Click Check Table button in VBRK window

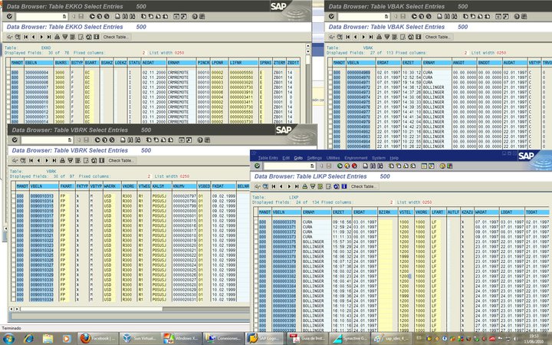(121, 160)
